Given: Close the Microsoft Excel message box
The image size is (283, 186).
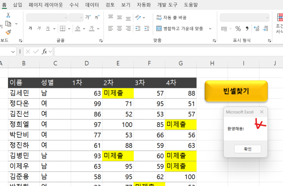Looking at the screenshot, I should [x=262, y=112].
